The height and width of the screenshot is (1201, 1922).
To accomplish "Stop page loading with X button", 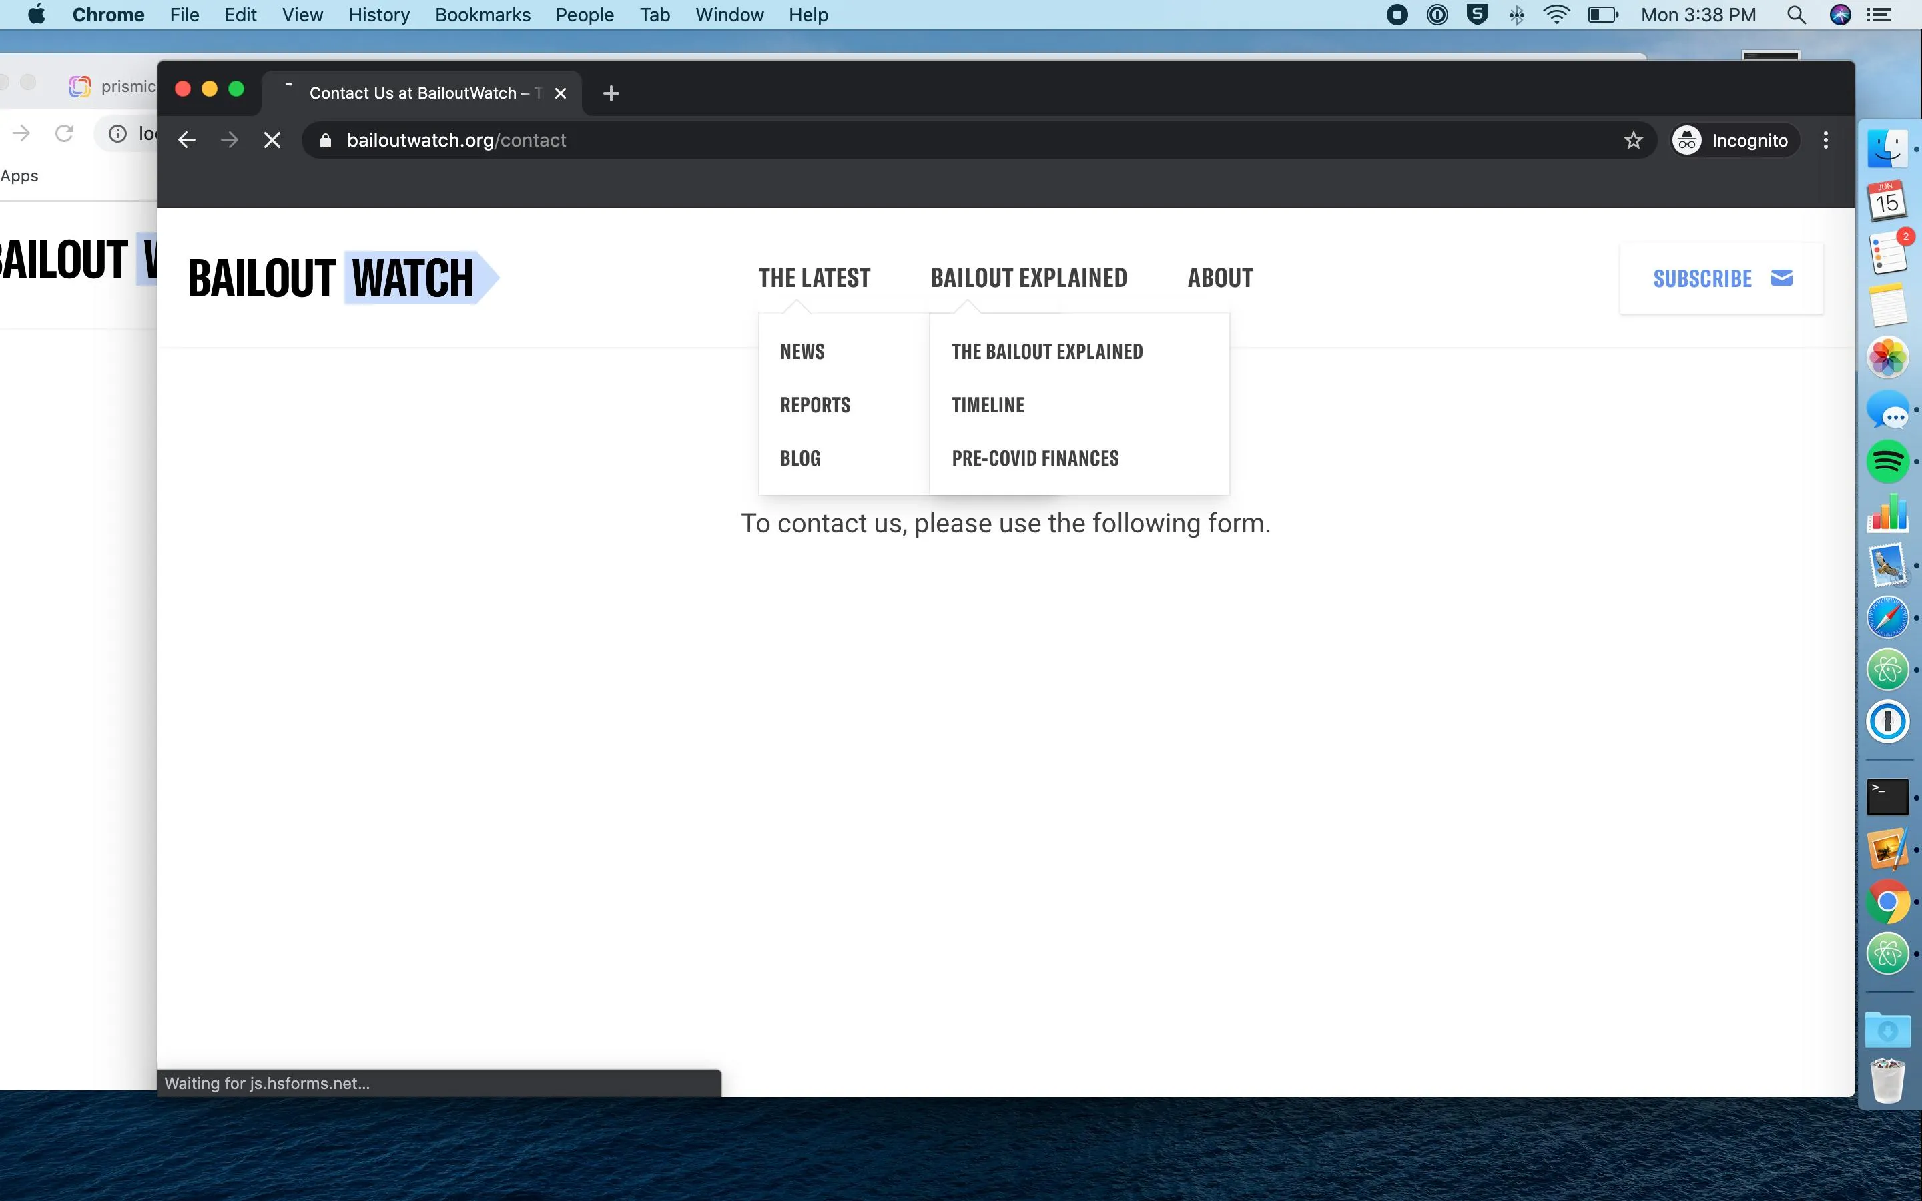I will pos(272,141).
